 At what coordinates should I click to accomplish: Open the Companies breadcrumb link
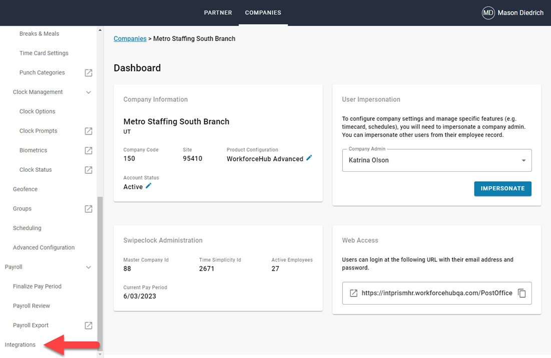tap(130, 38)
